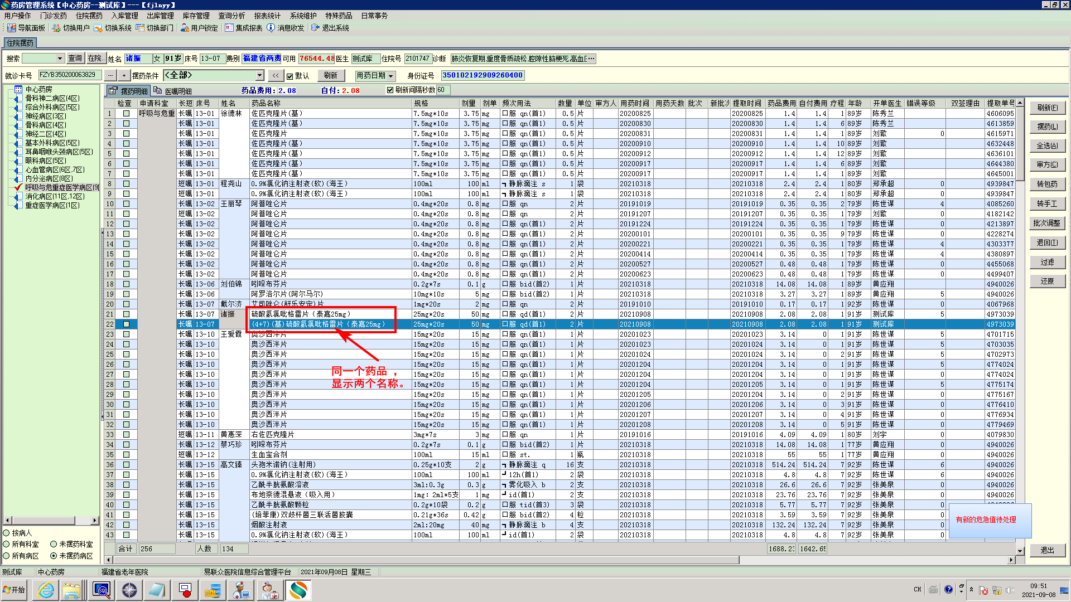Image resolution: width=1071 pixels, height=602 pixels.
Task: Click the 切换部门 switch department icon
Action: tap(140, 28)
